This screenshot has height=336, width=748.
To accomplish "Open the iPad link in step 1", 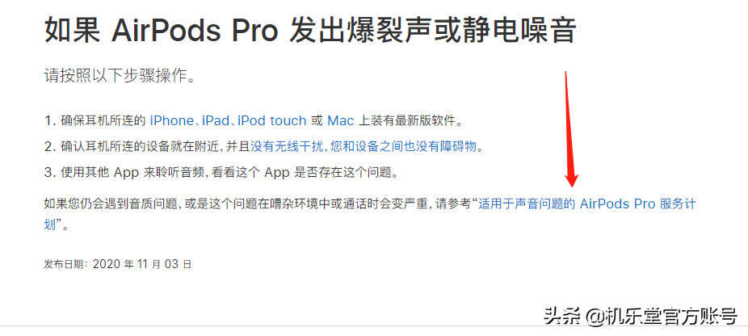I will click(x=215, y=121).
